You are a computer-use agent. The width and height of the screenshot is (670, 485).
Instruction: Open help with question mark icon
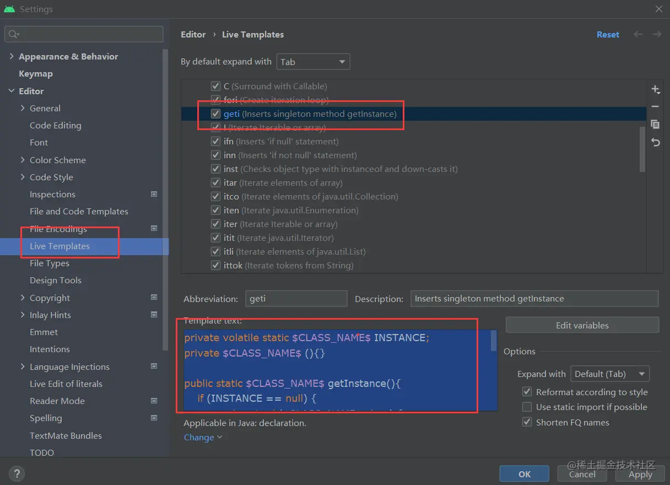coord(17,473)
